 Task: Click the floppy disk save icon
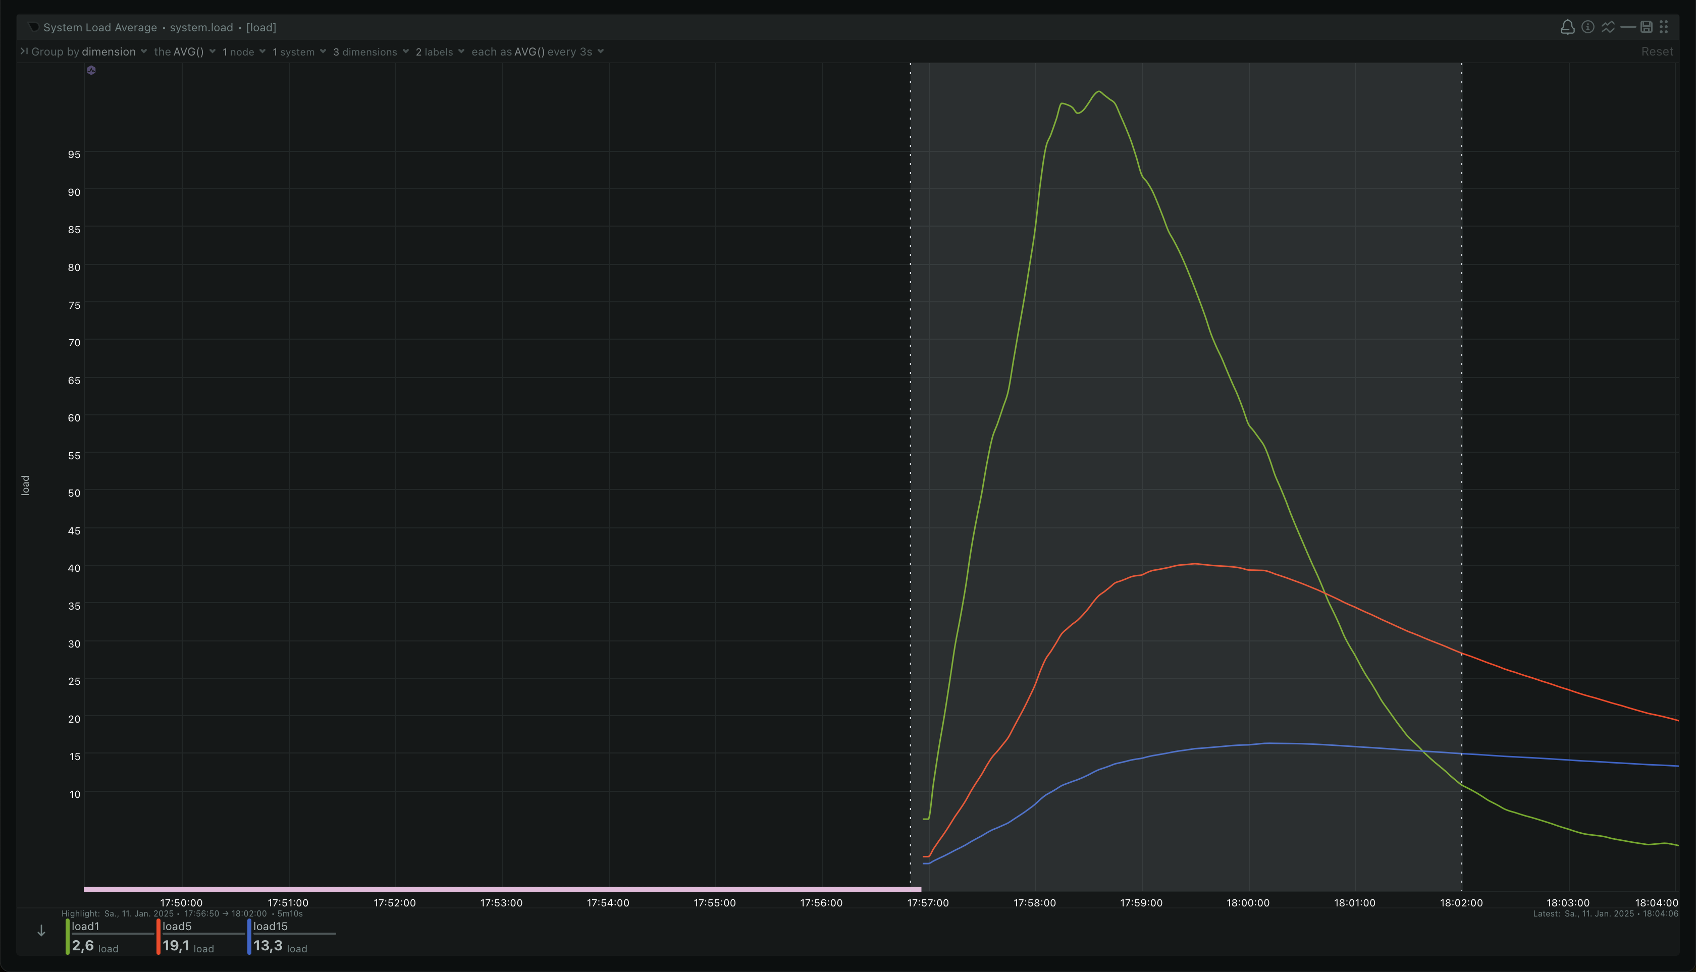point(1647,27)
